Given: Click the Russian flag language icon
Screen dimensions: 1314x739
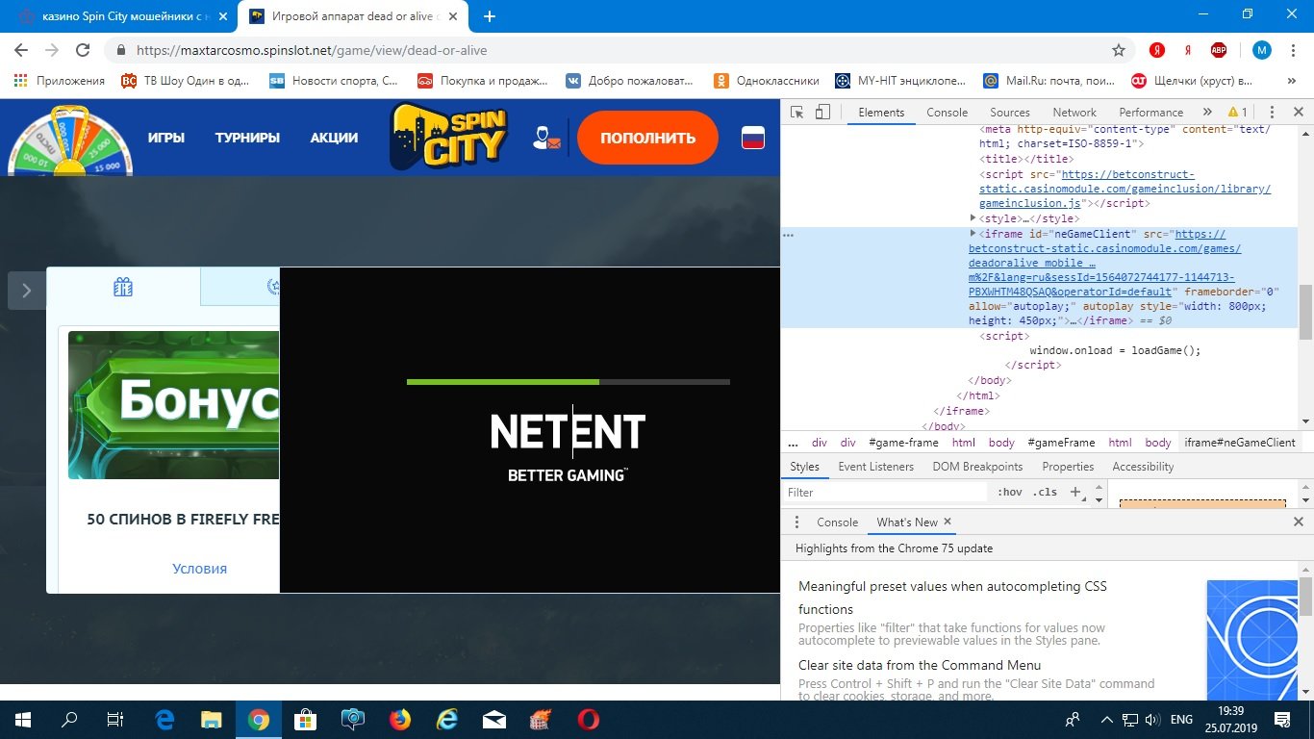Looking at the screenshot, I should 752,138.
